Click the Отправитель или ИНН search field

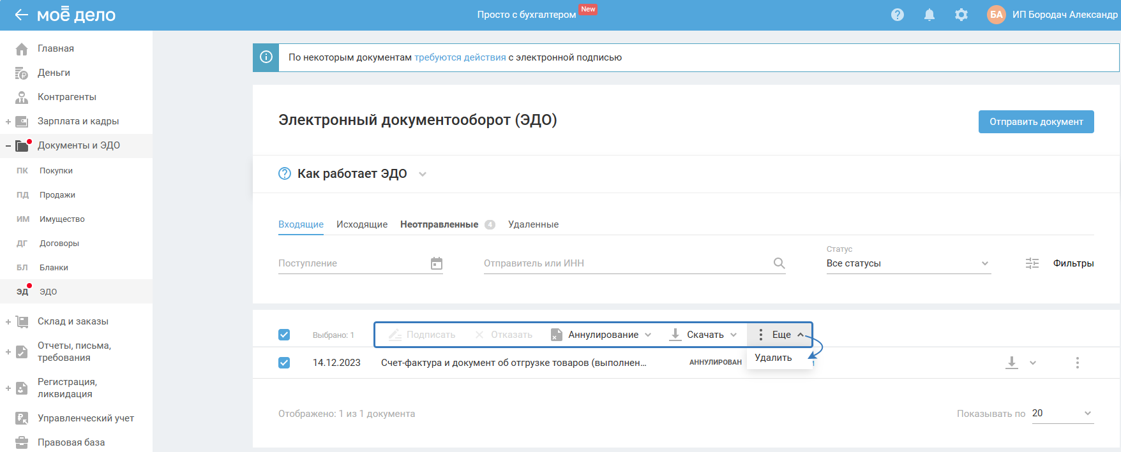click(x=635, y=263)
